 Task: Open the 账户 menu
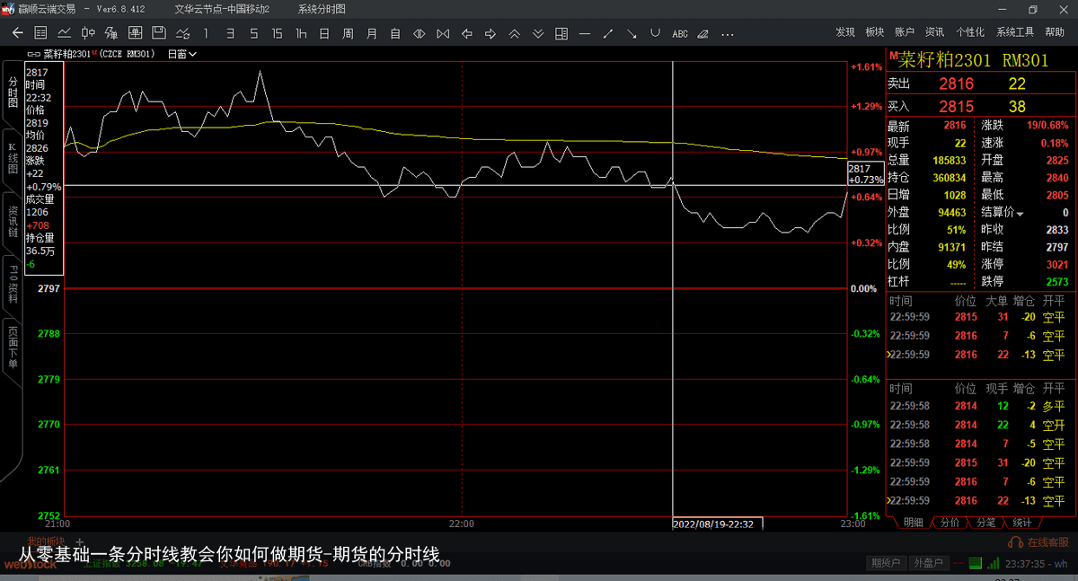(905, 32)
